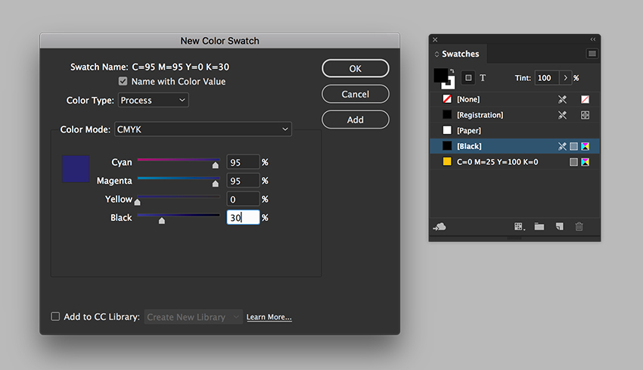
Task: Click the Swatches panel tab collapse arrows
Action: [x=436, y=54]
